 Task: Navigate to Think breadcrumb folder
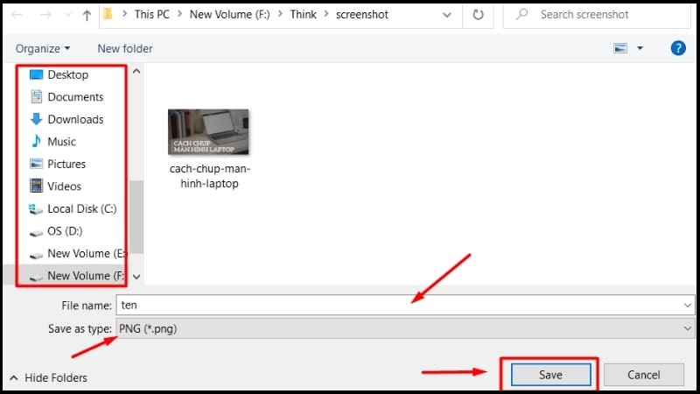tap(303, 14)
